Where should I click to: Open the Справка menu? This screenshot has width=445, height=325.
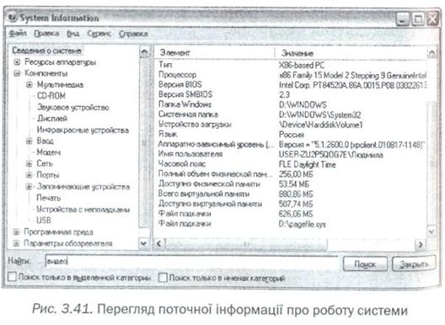point(133,34)
